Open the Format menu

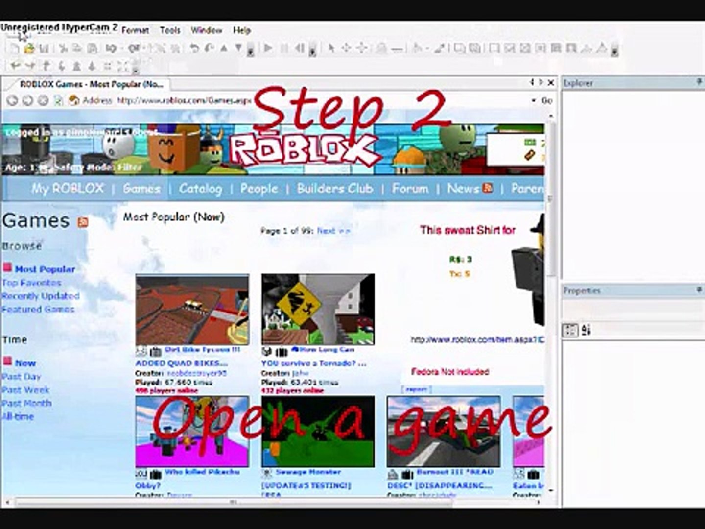[135, 30]
